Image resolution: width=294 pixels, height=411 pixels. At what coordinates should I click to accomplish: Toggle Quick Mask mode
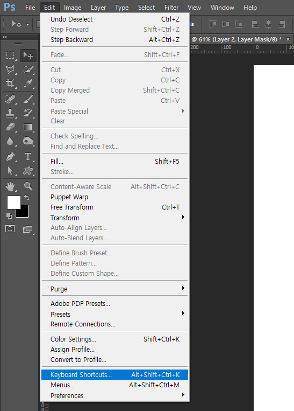(x=10, y=229)
